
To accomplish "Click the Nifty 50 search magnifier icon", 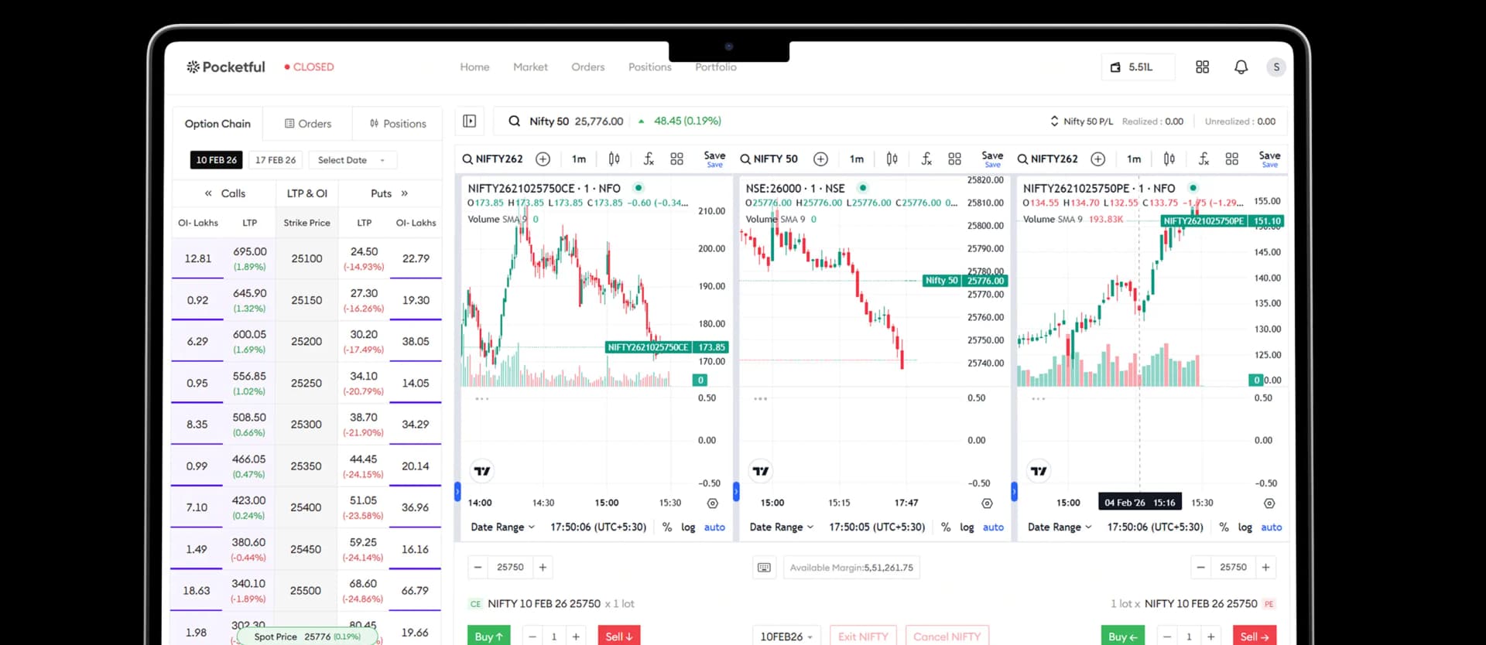I will [514, 121].
